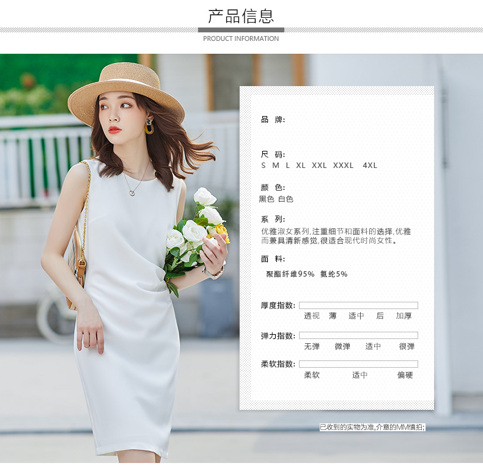Click the 厚度指数 bar
Image resolution: width=483 pixels, height=474 pixels.
(x=358, y=305)
